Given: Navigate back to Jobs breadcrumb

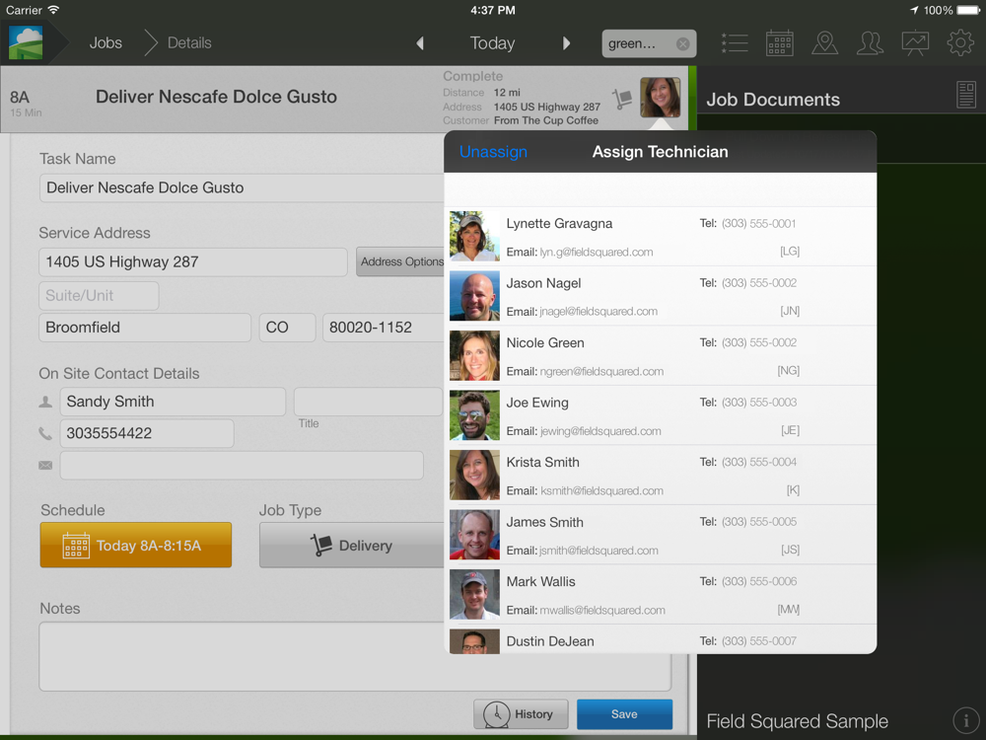Looking at the screenshot, I should (x=106, y=43).
